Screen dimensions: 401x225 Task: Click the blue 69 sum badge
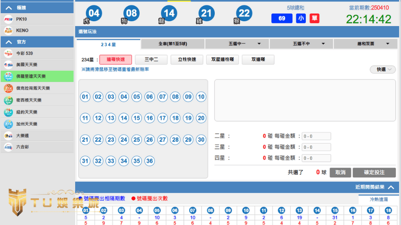point(282,18)
